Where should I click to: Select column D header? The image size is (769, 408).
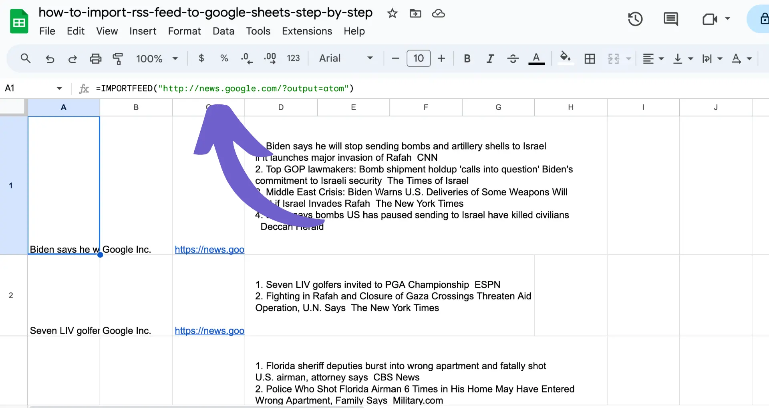click(x=281, y=107)
